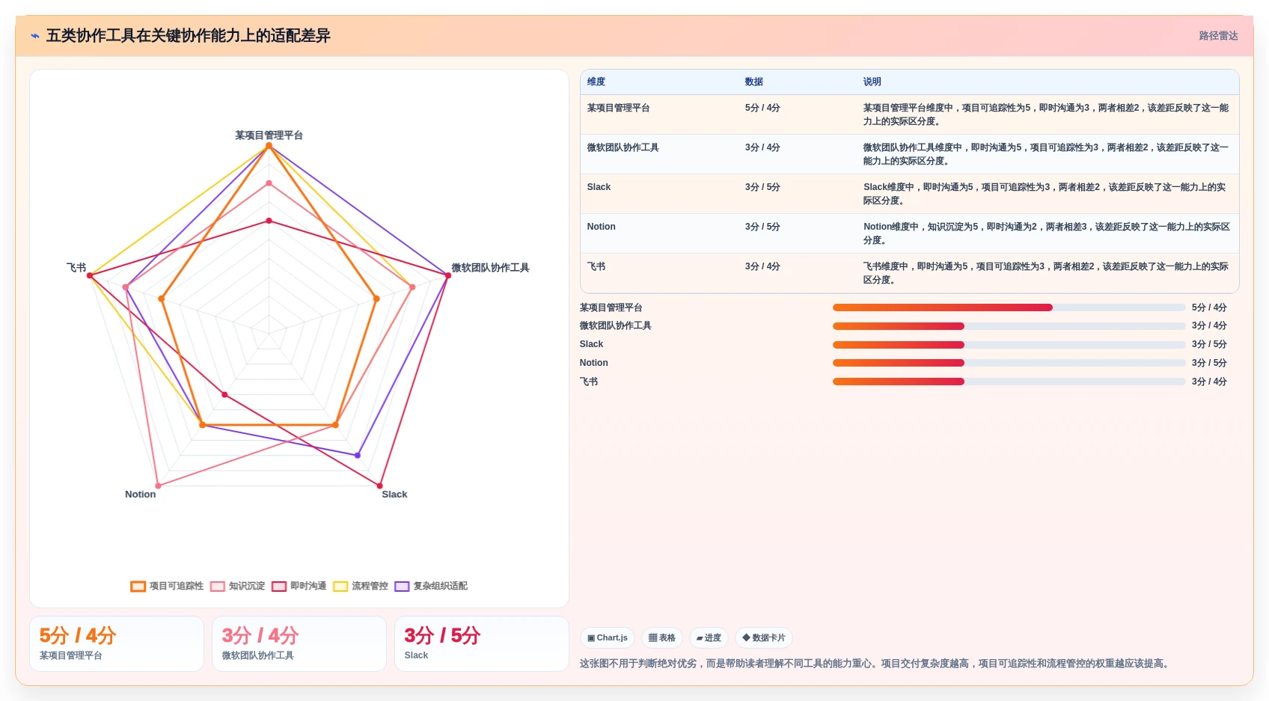This screenshot has width=1269, height=701.
Task: Select the Chart.js tag
Action: click(608, 638)
